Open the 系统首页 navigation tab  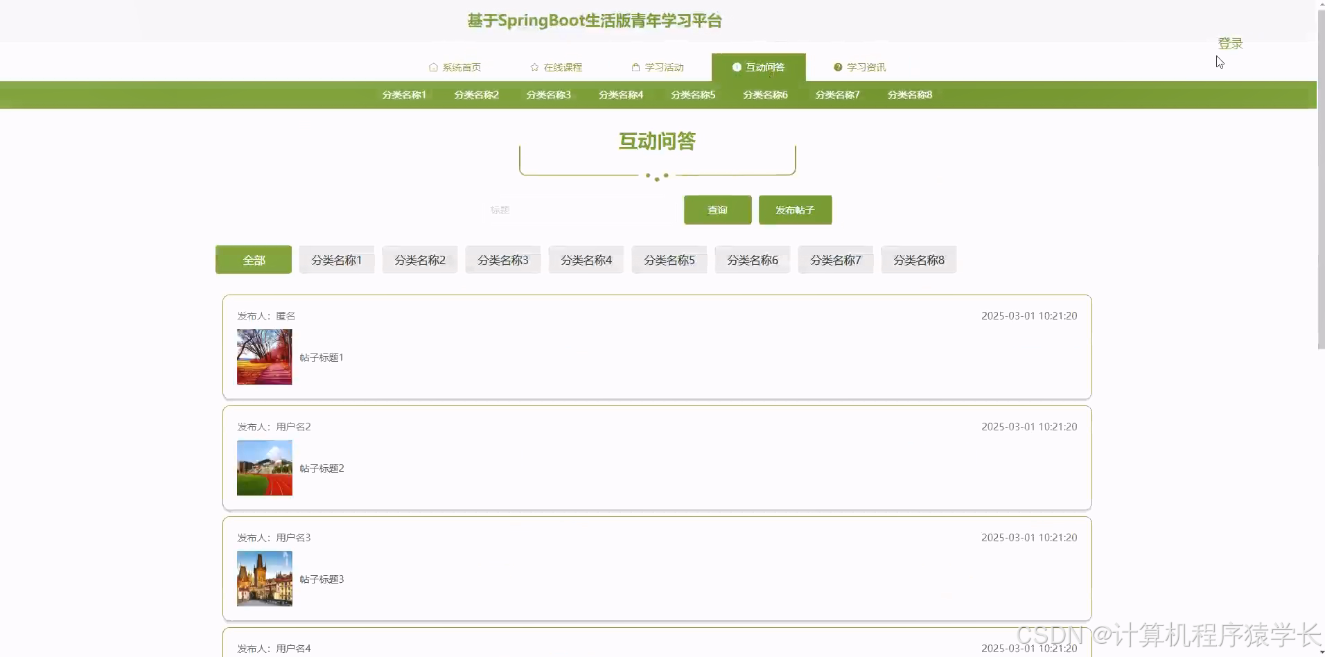tap(462, 67)
